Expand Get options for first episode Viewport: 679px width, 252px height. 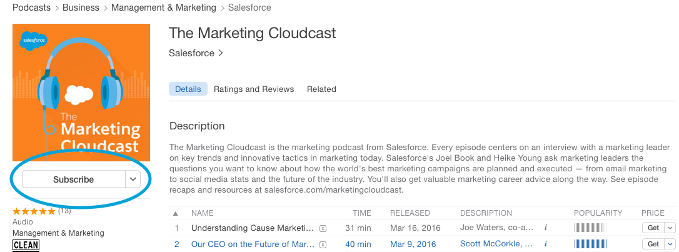[x=670, y=228]
